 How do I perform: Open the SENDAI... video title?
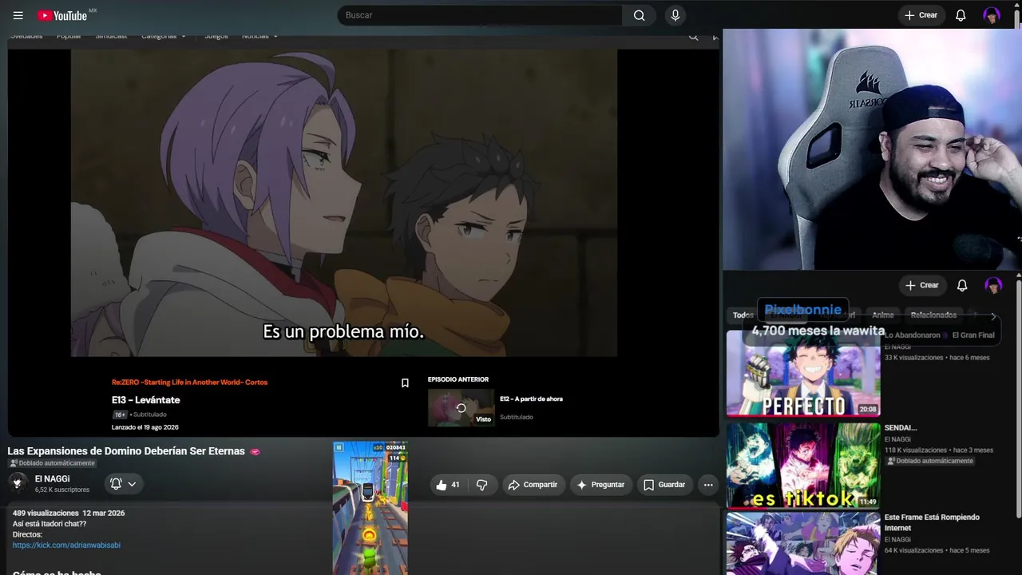click(901, 428)
